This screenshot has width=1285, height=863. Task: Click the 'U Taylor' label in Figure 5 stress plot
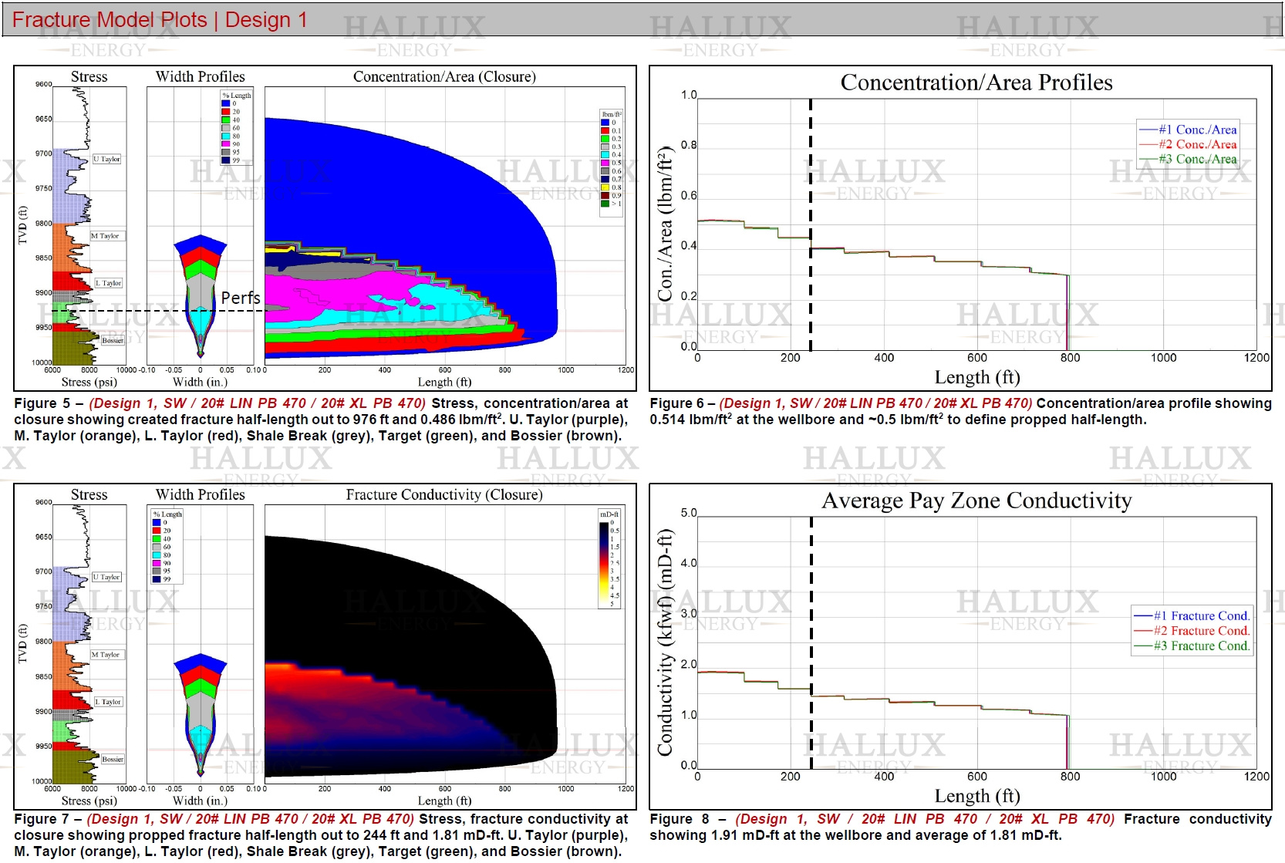pyautogui.click(x=107, y=159)
